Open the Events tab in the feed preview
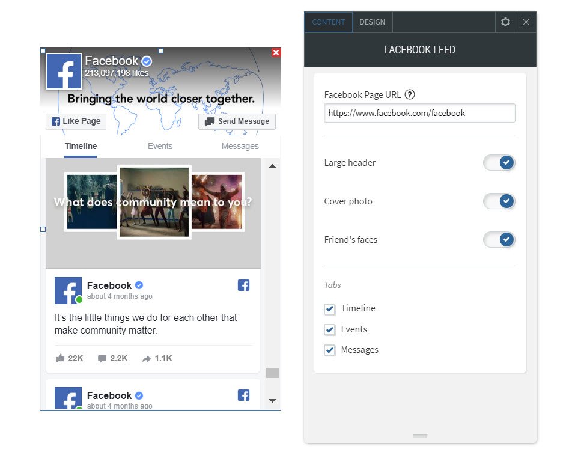 [160, 146]
